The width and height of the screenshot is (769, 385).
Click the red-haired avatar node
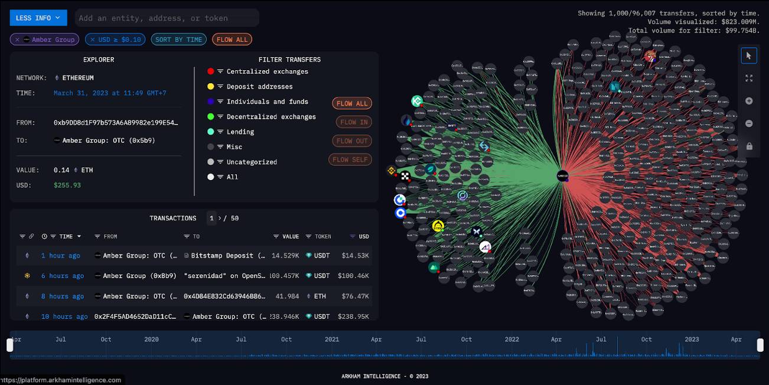coord(650,56)
